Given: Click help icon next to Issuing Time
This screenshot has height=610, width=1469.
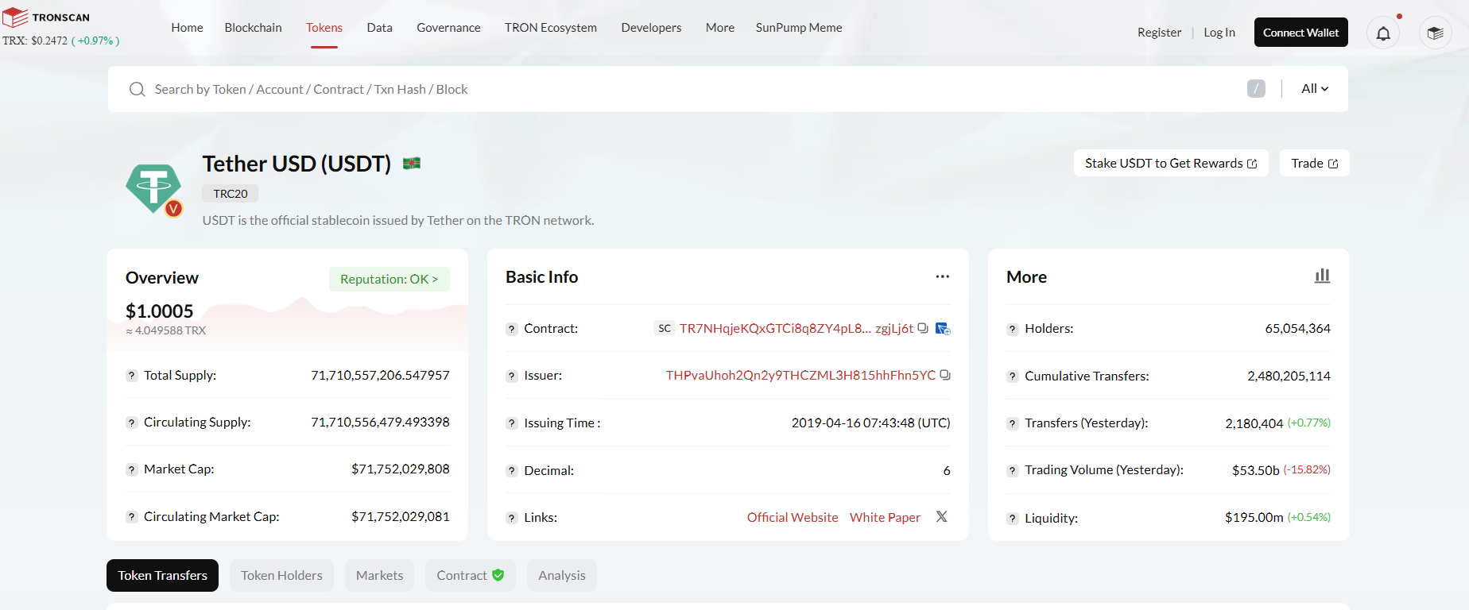Looking at the screenshot, I should (x=512, y=423).
